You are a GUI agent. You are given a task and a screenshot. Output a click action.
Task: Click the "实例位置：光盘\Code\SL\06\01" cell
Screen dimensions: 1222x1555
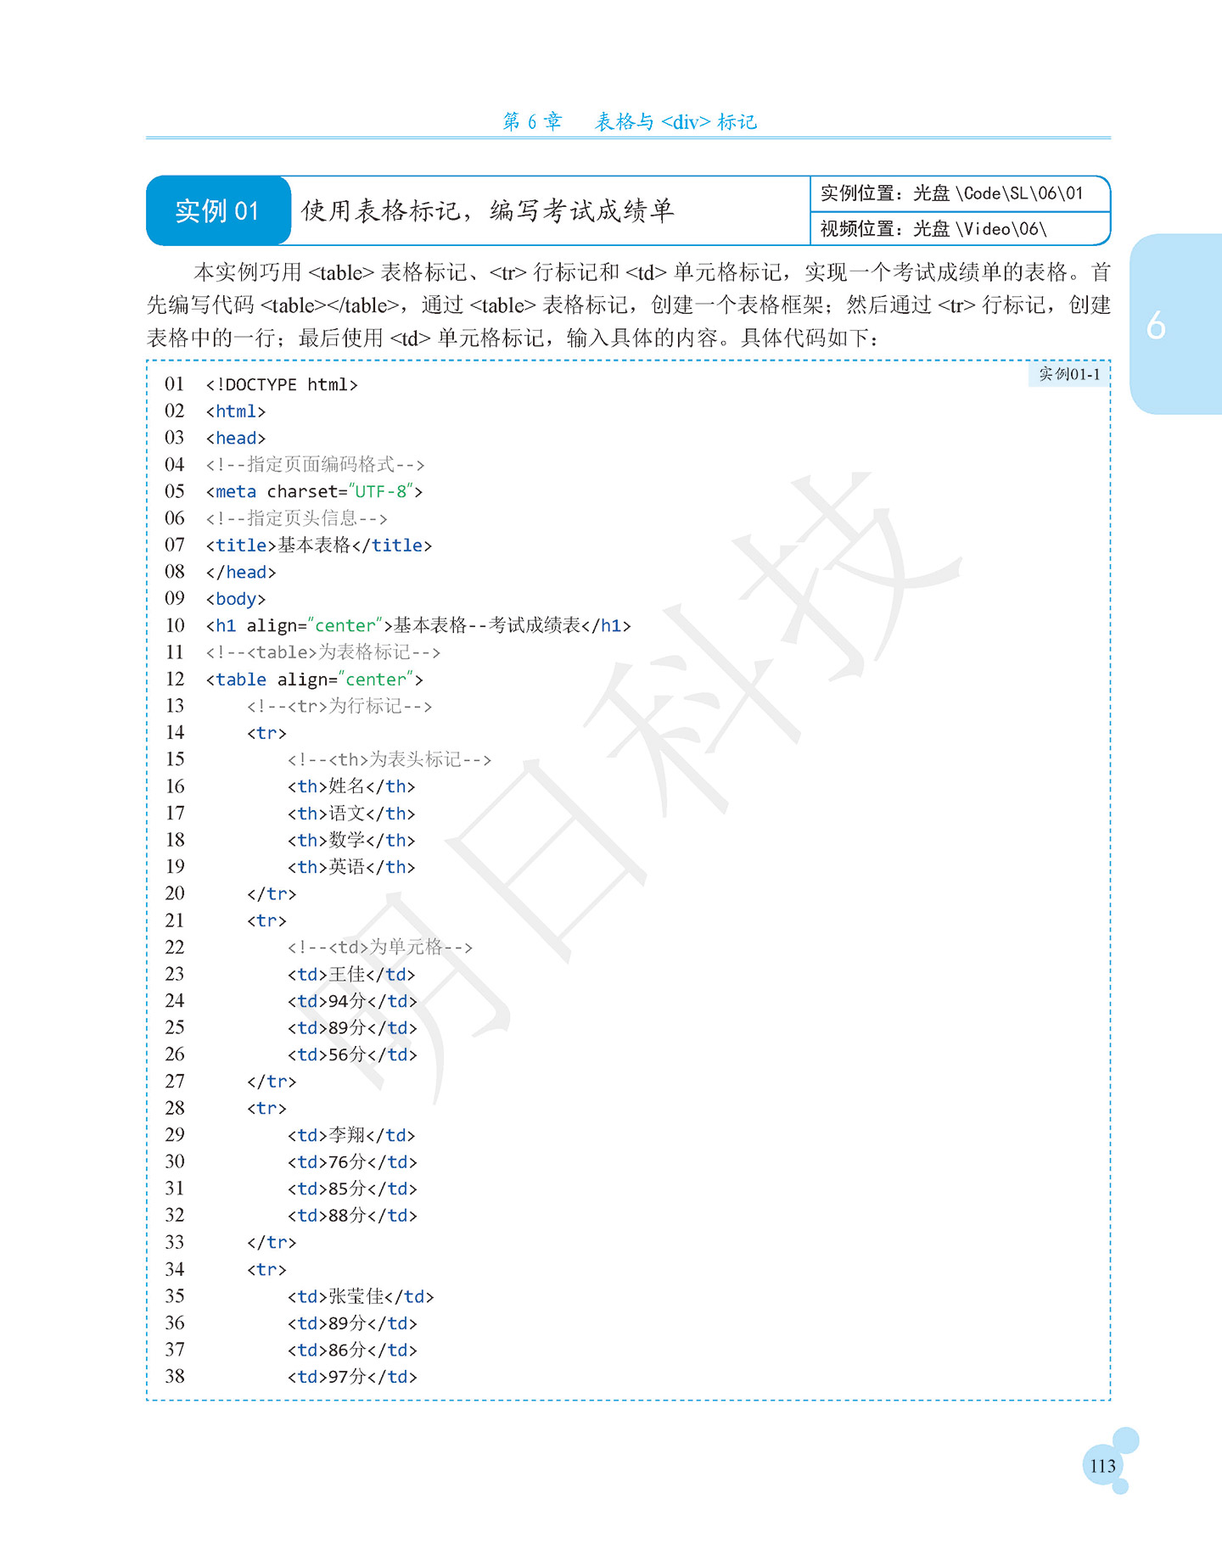coord(960,193)
